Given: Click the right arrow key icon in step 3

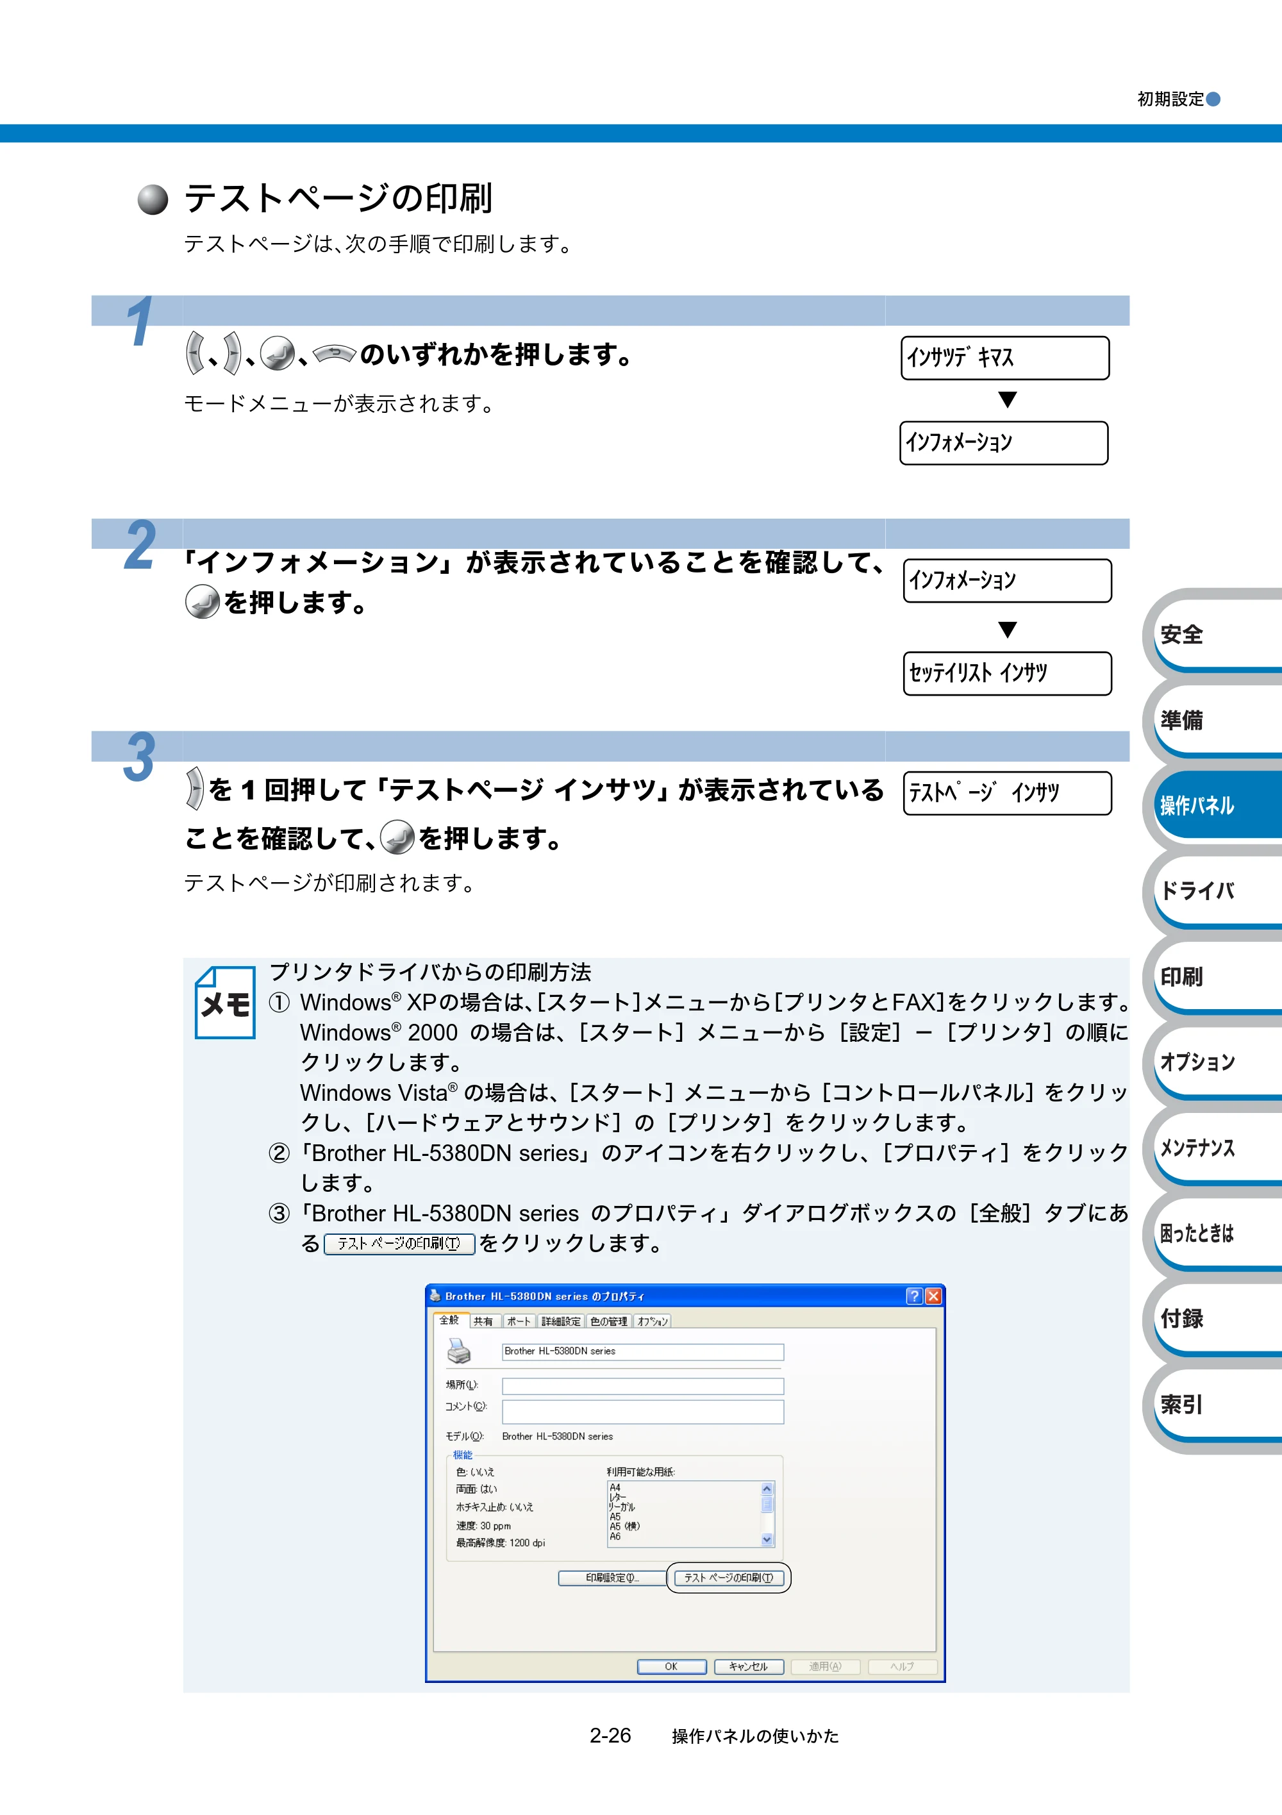Looking at the screenshot, I should point(194,789).
